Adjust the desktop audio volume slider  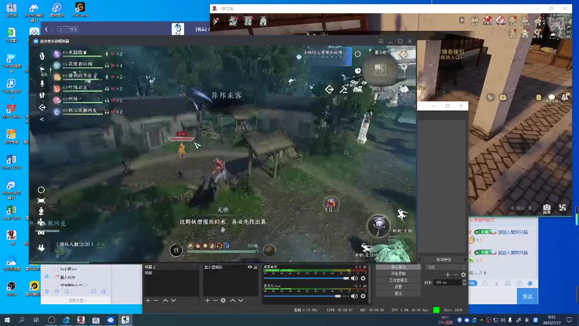tap(307, 278)
